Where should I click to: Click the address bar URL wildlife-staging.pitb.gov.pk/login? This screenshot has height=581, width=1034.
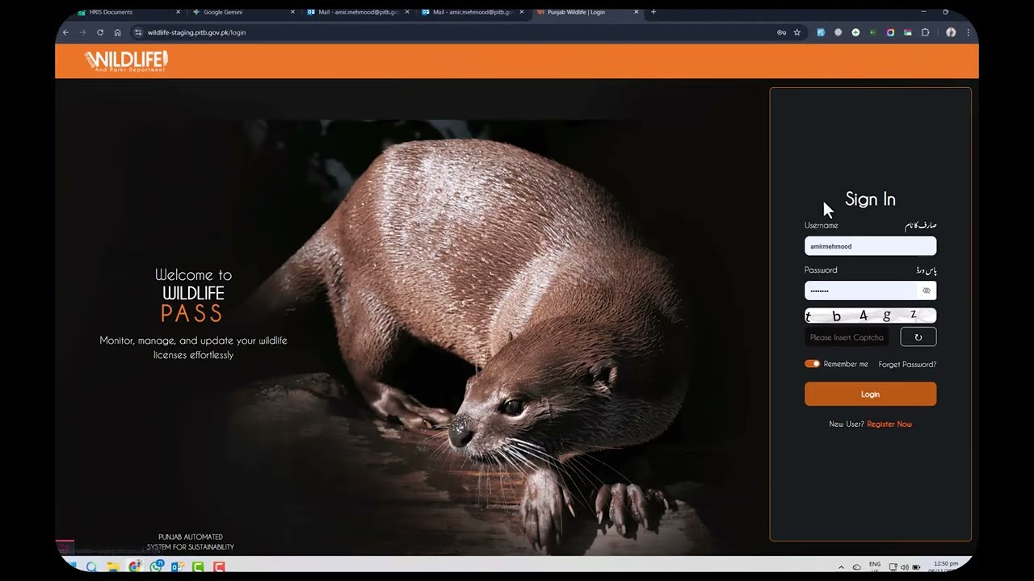(x=196, y=32)
